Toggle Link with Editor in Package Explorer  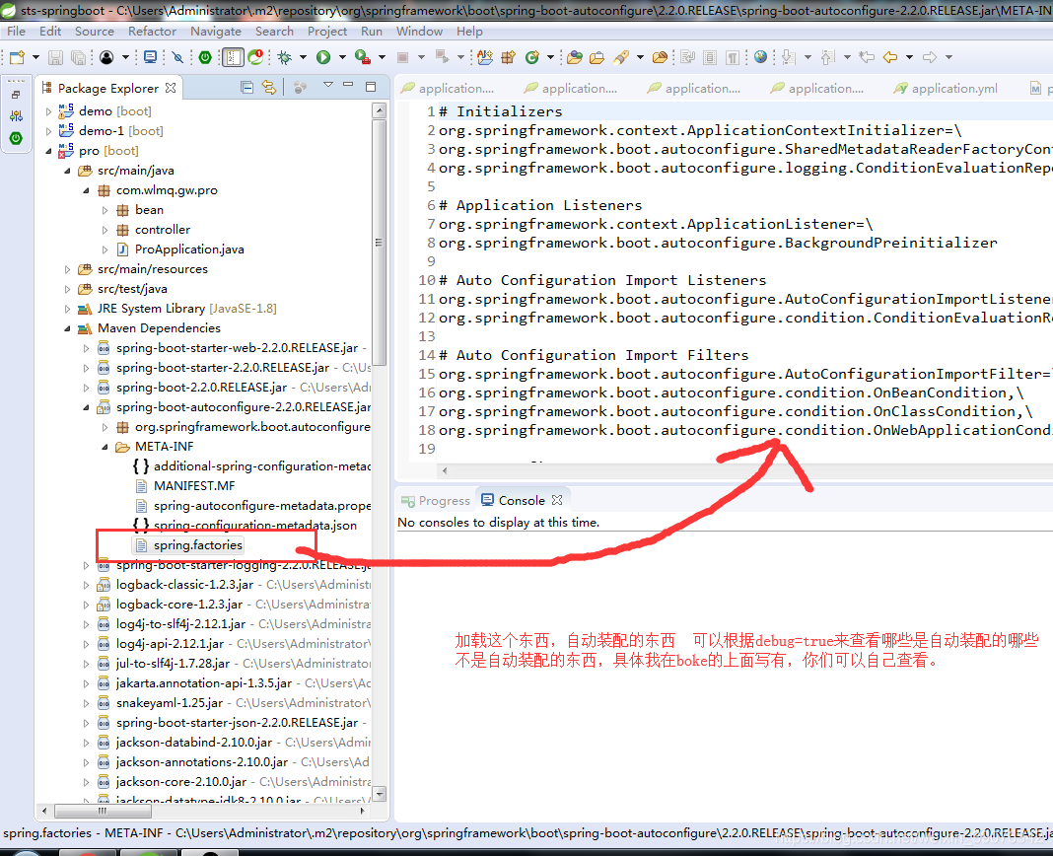(x=269, y=87)
